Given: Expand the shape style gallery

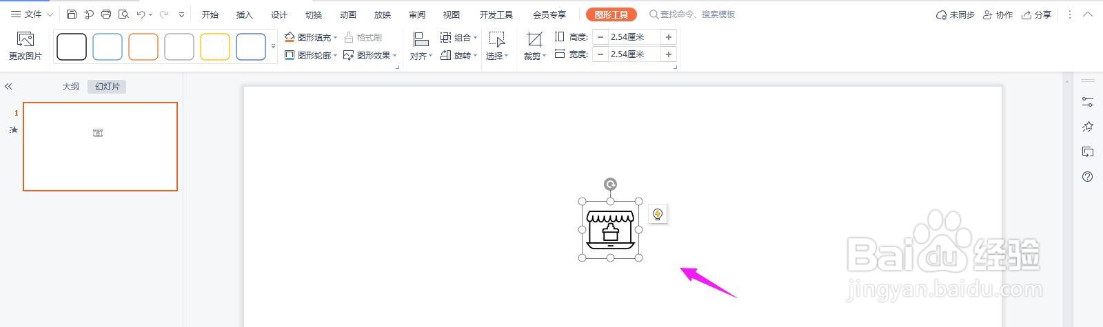Looking at the screenshot, I should pyautogui.click(x=273, y=47).
